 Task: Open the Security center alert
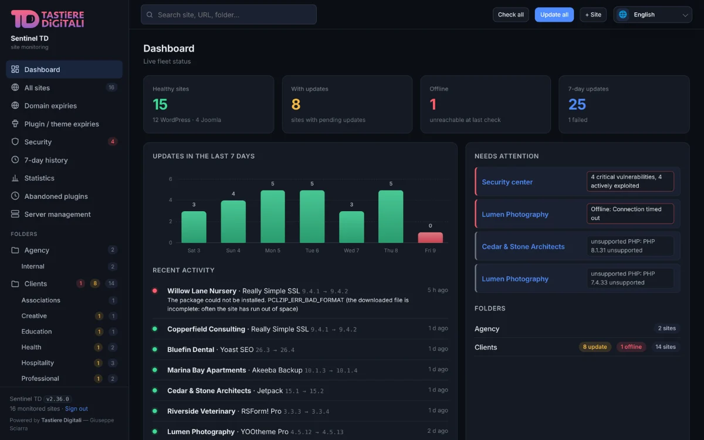(x=577, y=182)
